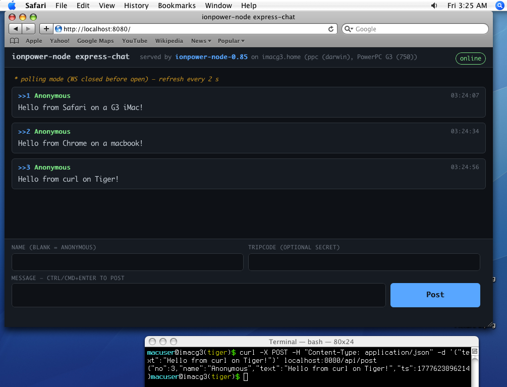
Task: Click the volume speaker icon in menu bar
Action: (x=434, y=6)
